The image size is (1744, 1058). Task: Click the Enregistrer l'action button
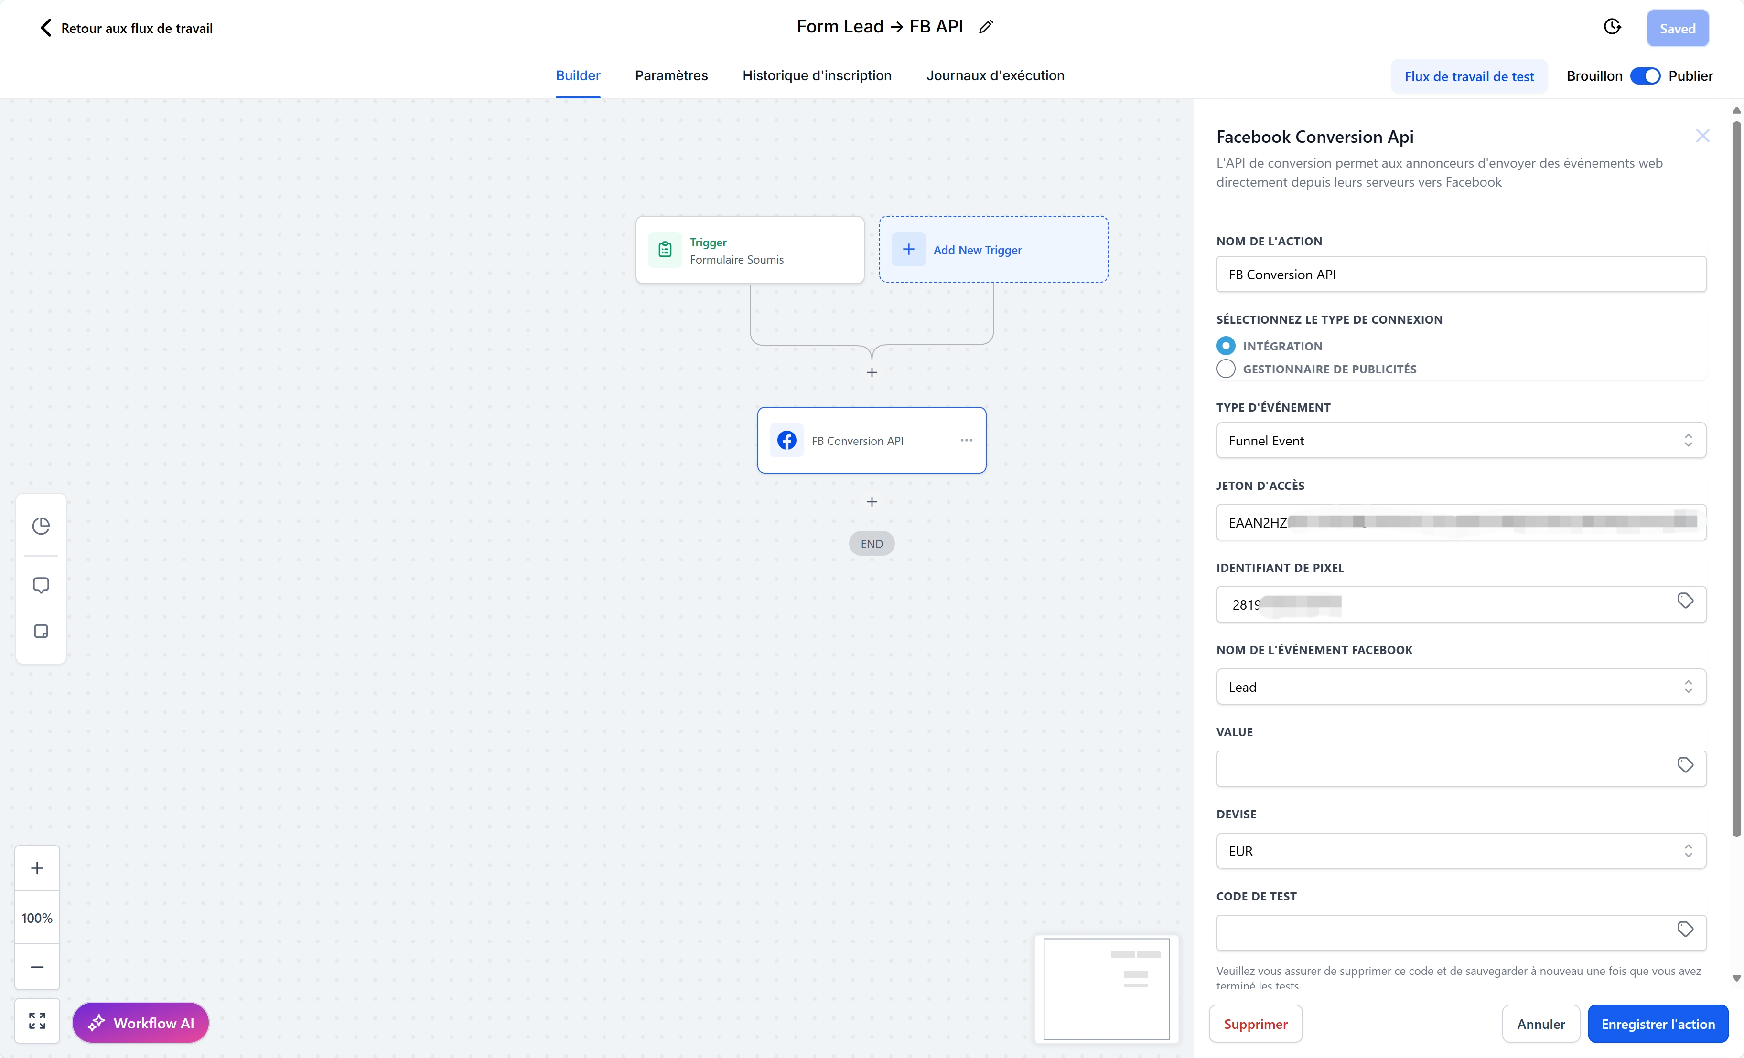[x=1658, y=1023]
